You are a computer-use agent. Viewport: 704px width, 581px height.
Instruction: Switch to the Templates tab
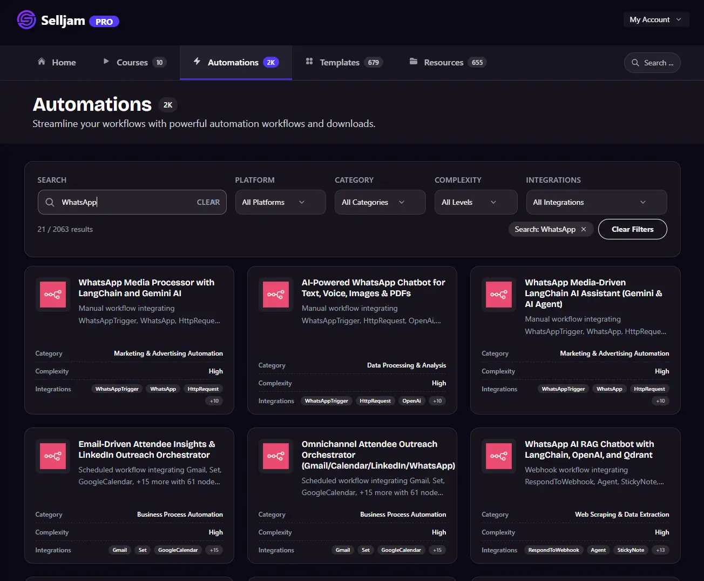(x=344, y=62)
